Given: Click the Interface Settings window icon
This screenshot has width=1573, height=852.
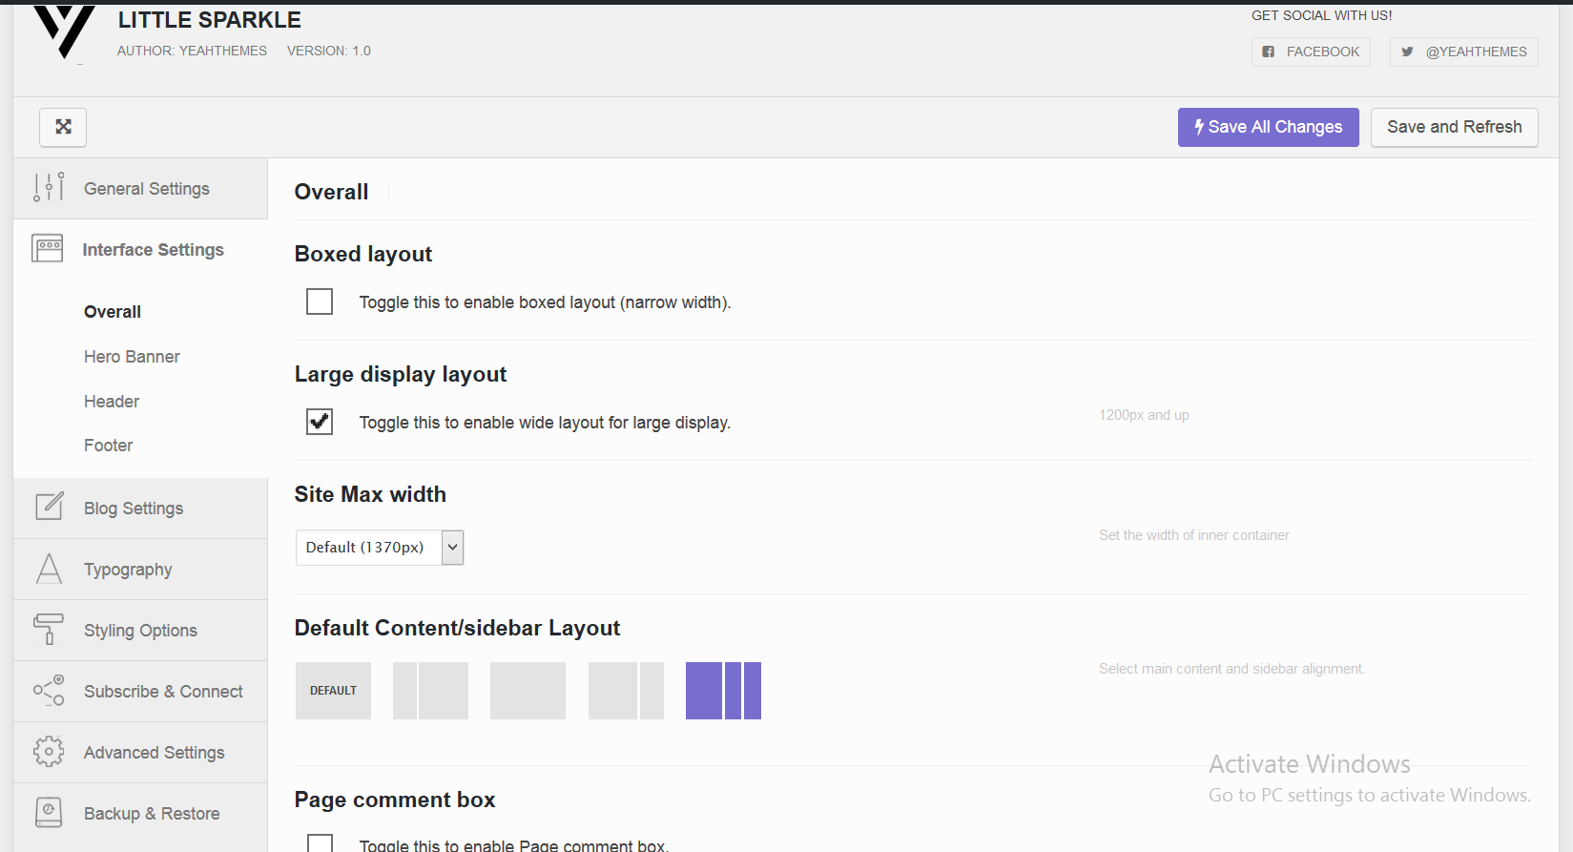Looking at the screenshot, I should (48, 249).
